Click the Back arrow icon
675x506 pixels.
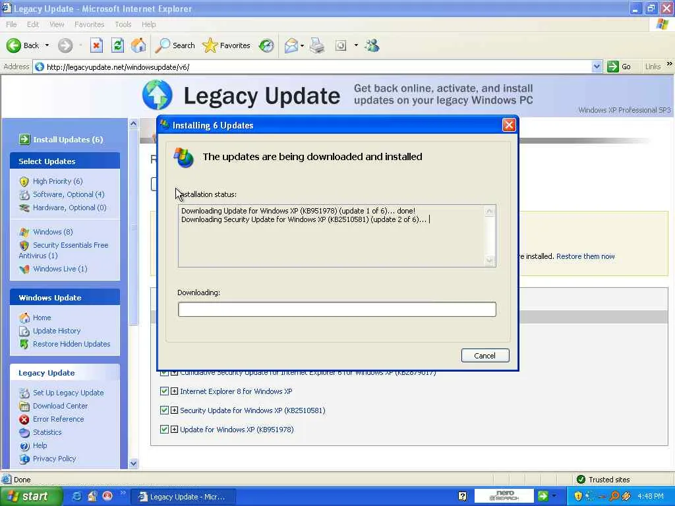[x=13, y=45]
